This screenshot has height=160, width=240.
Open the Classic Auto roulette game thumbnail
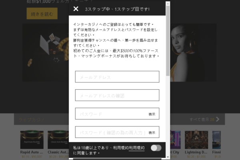pos(58,140)
